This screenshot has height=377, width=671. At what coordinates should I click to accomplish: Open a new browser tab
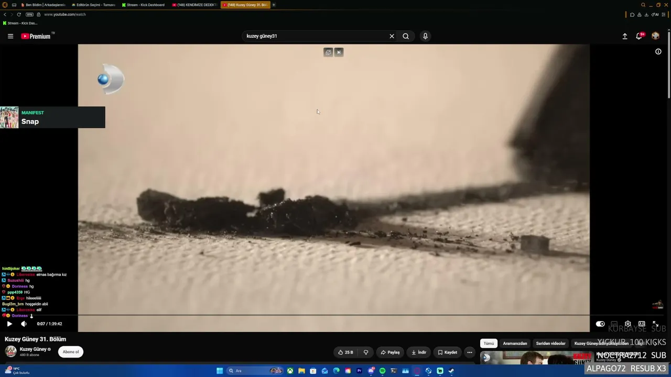274,5
